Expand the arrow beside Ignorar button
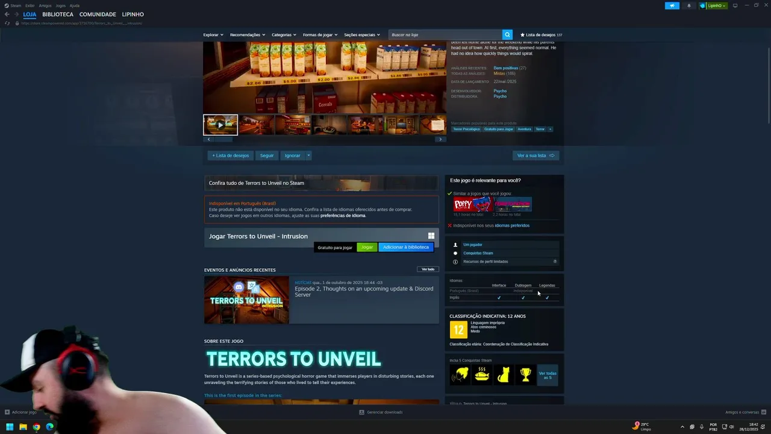This screenshot has width=771, height=434. pyautogui.click(x=308, y=156)
